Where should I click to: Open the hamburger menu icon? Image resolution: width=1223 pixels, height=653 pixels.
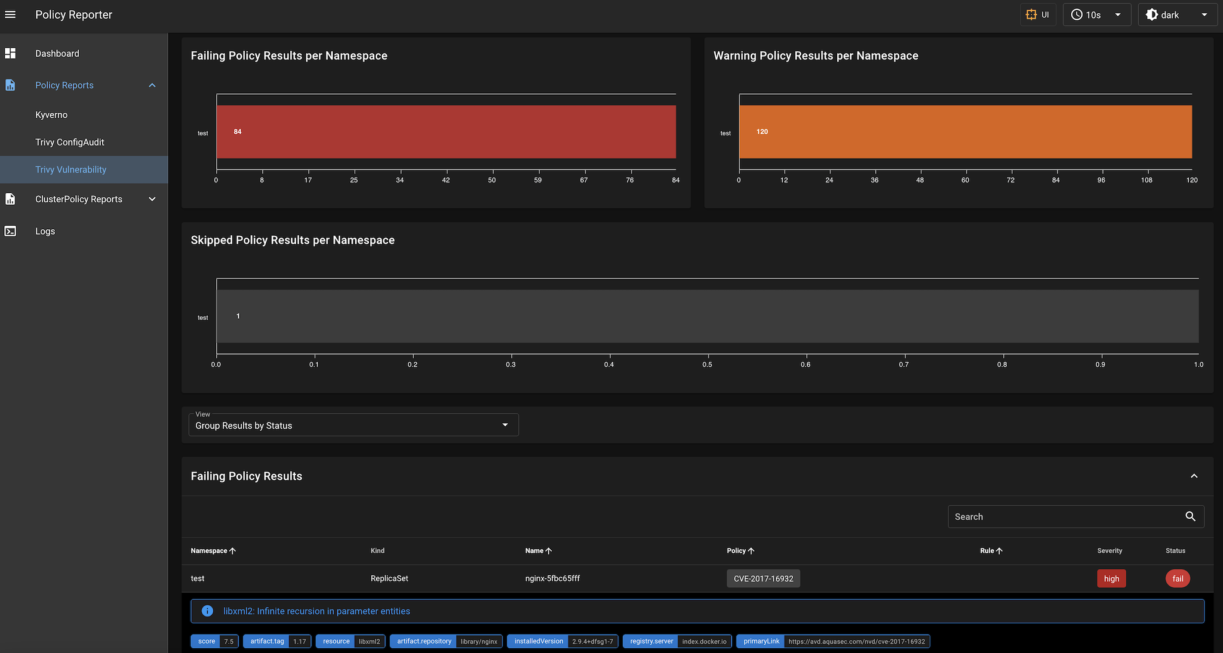(11, 14)
